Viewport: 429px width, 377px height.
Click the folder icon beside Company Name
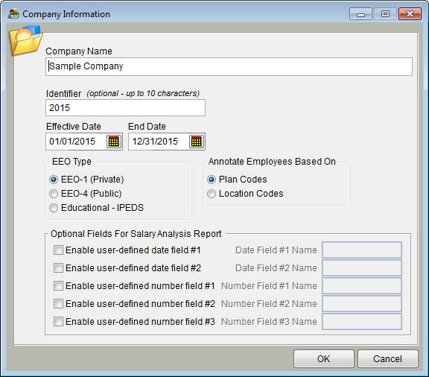click(25, 40)
